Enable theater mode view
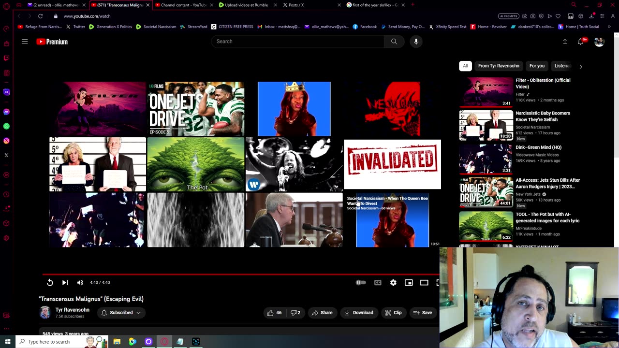Screen dimensions: 619x348 pyautogui.click(x=424, y=283)
